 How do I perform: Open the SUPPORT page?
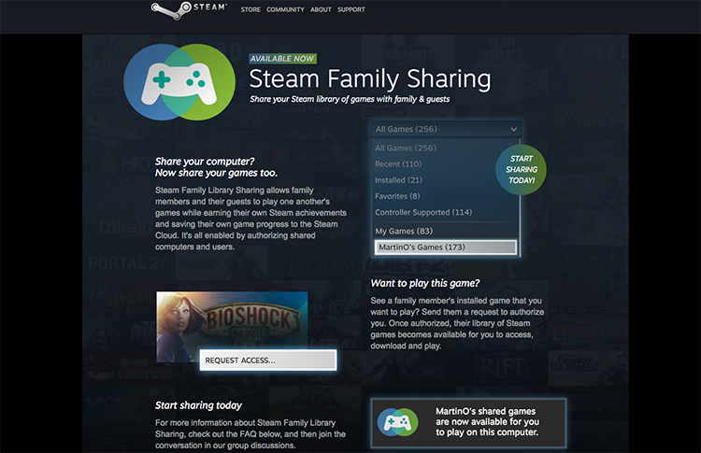tap(350, 9)
